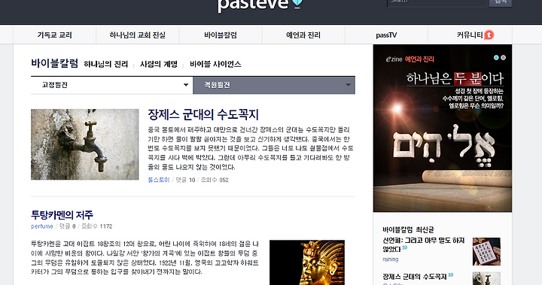This screenshot has width=542, height=285.
Task: Open article titled 장제스 군대의 수도꼭지
Action: click(203, 115)
